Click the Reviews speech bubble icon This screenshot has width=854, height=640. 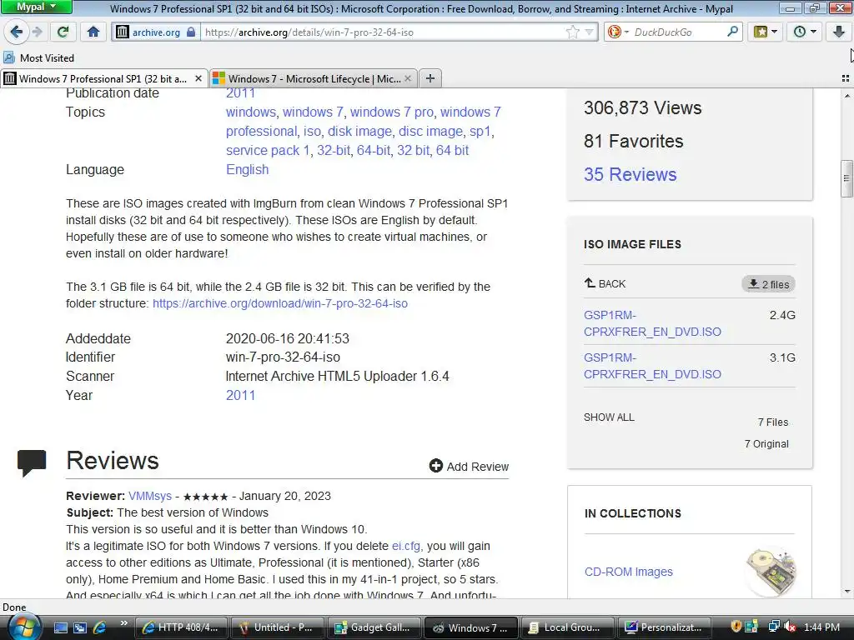tap(32, 463)
